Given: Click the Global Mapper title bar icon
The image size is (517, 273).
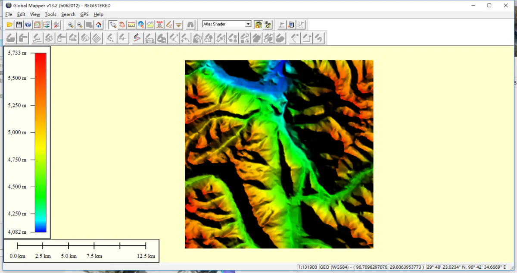Looking at the screenshot, I should point(8,6).
